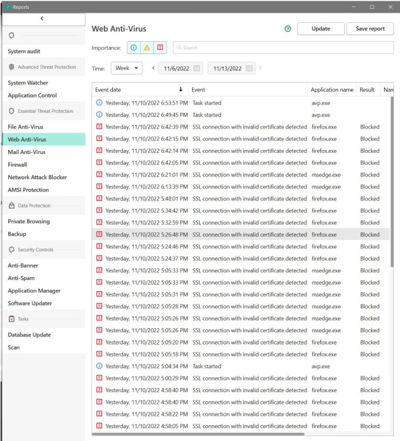Sort by Event column header
This screenshot has height=441, width=400.
pyautogui.click(x=248, y=90)
